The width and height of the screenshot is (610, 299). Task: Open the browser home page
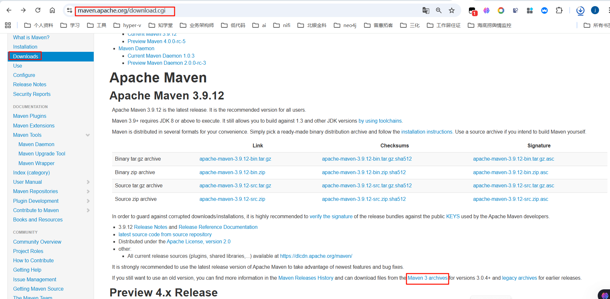tap(52, 10)
